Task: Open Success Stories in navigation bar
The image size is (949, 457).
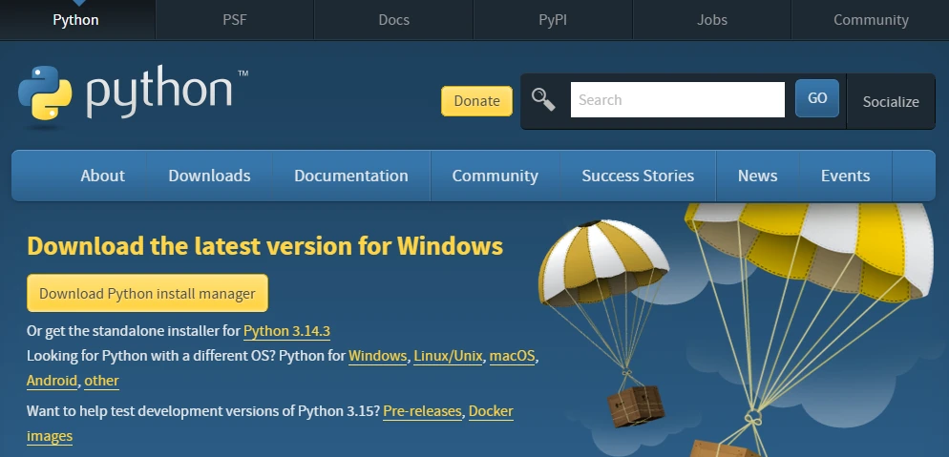Action: 638,176
